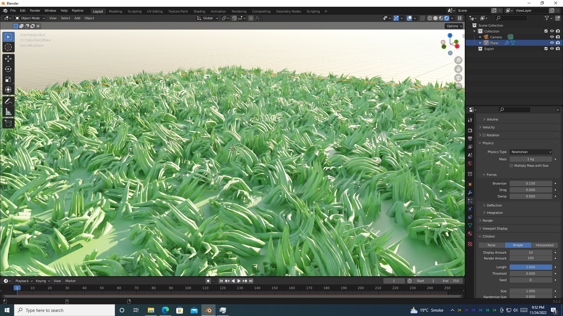This screenshot has height=316, width=563.
Task: Set children type to None
Action: (491, 245)
